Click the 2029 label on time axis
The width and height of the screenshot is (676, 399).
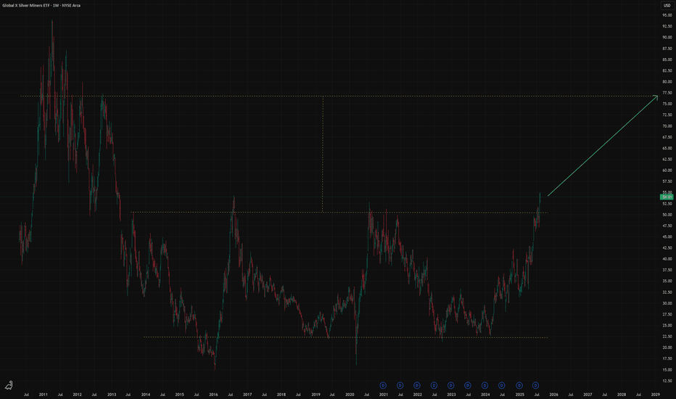pos(655,394)
